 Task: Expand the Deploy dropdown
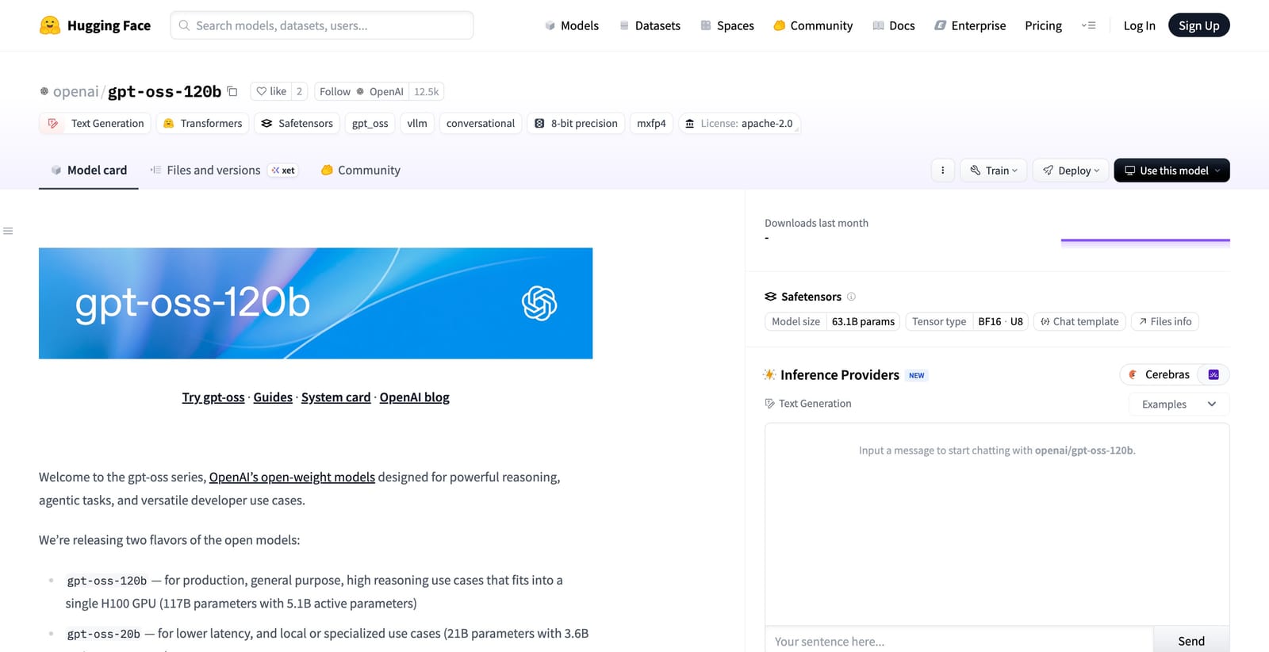1071,171
